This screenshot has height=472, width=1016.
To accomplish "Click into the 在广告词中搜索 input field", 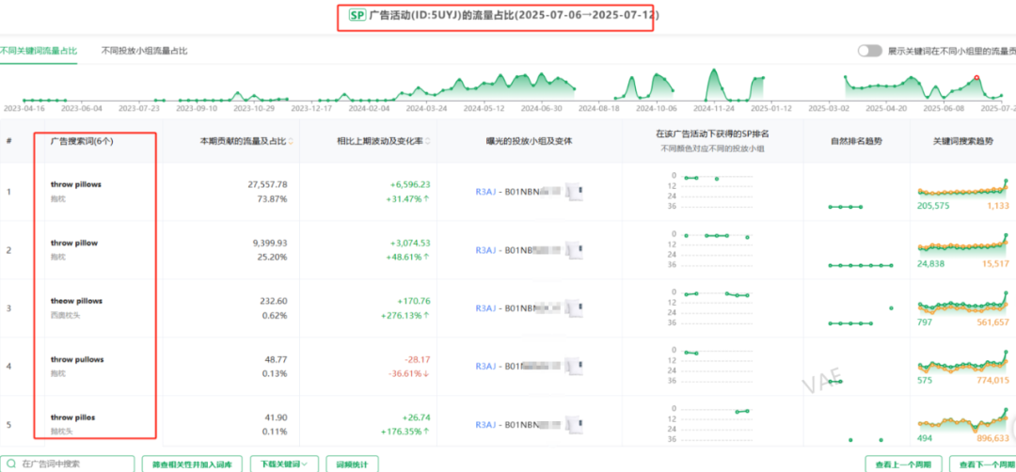I will [75, 464].
